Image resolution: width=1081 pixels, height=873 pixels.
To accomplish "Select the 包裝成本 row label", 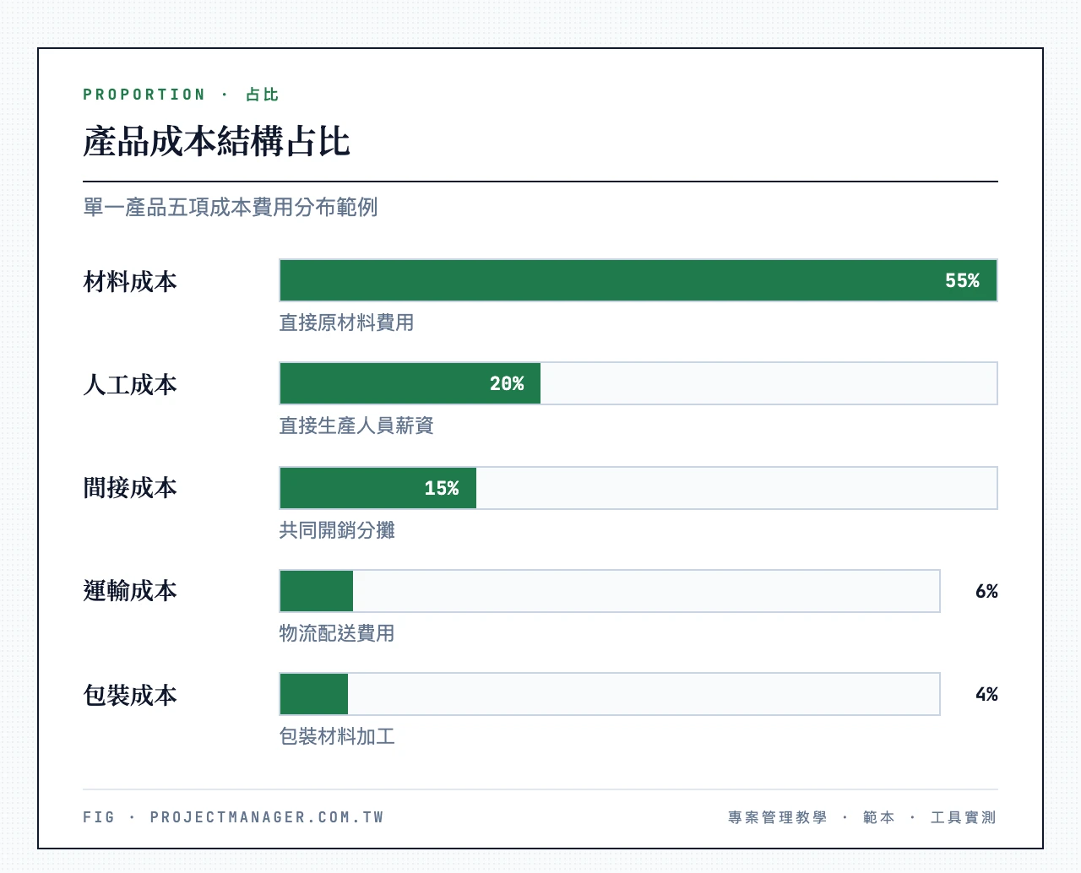I will [130, 695].
